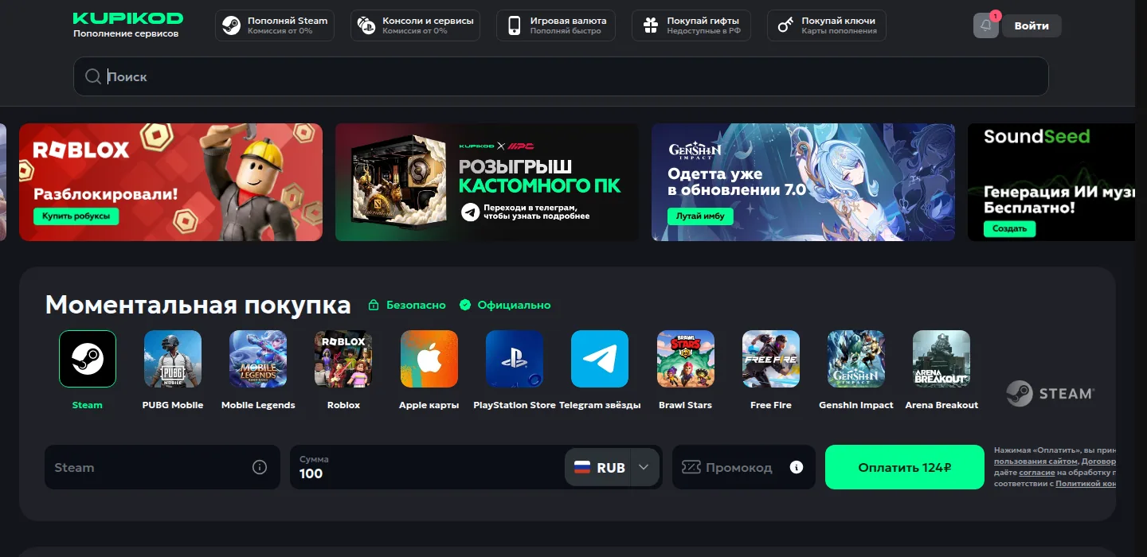Expand the RUB currency dropdown arrow

tap(644, 468)
